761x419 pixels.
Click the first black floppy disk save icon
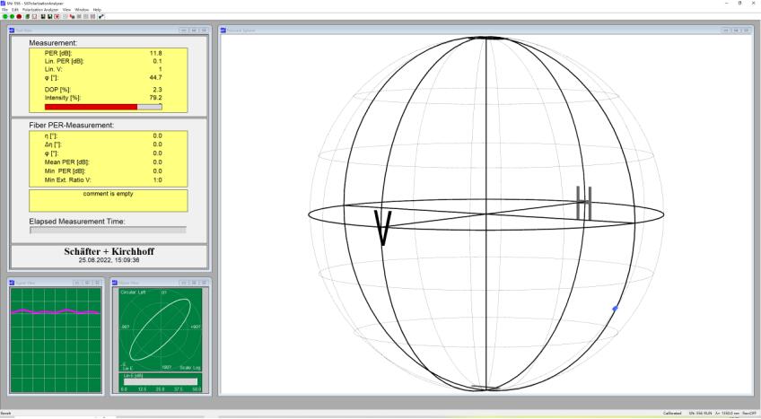tap(42, 16)
